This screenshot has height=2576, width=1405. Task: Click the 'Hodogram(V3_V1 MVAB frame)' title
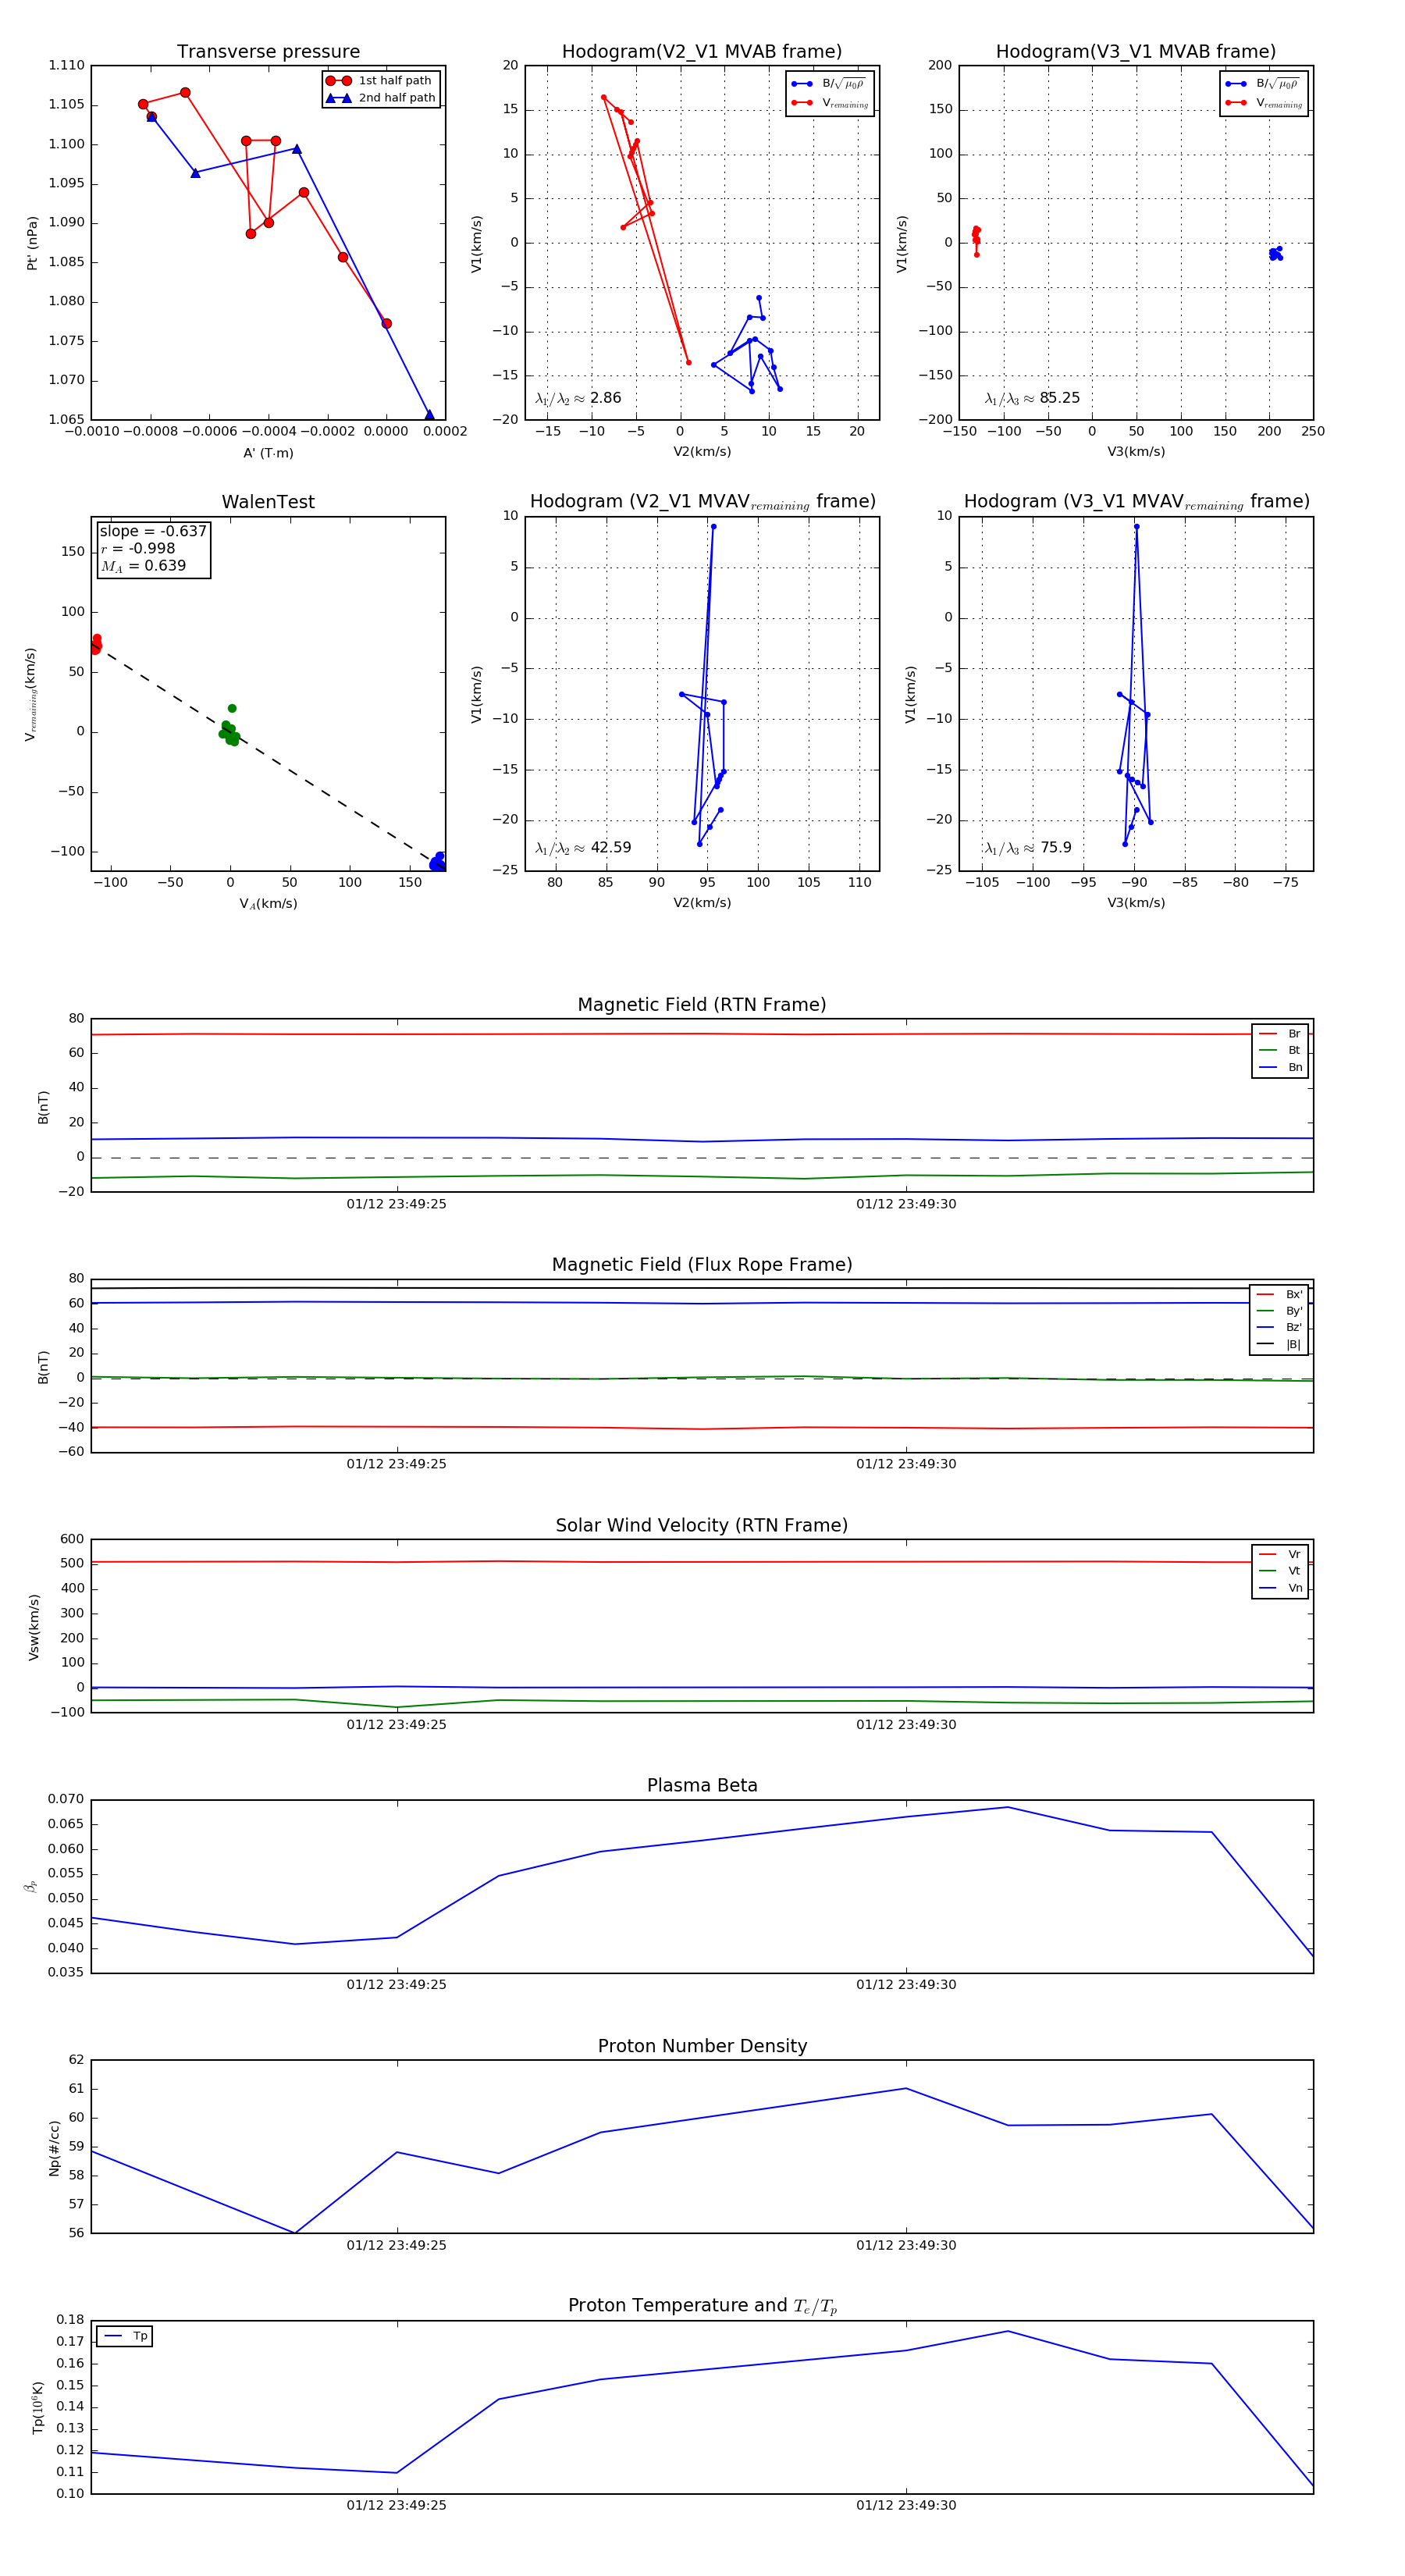1136,52
